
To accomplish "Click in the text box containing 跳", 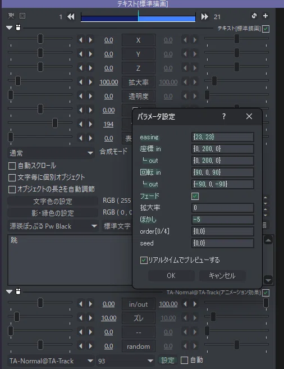I will point(70,260).
